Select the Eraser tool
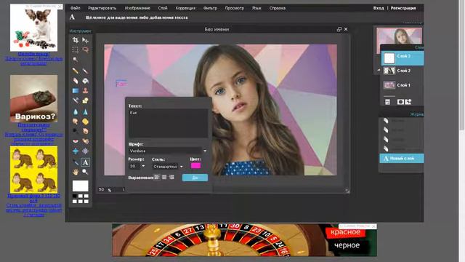465x262 pixels. [76, 81]
